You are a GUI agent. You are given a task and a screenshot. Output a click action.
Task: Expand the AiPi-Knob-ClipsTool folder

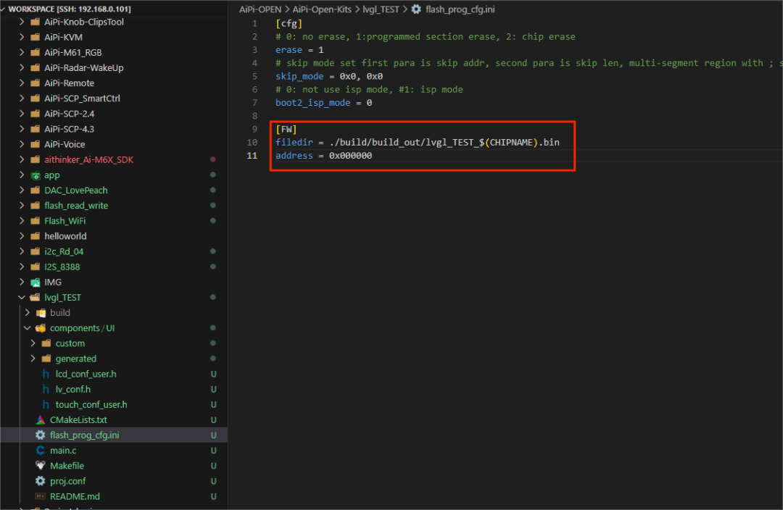click(22, 22)
